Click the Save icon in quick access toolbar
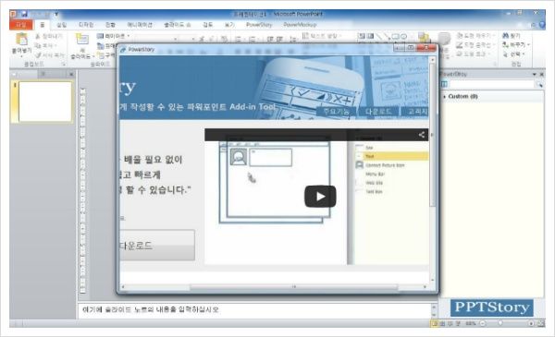Image resolution: width=555 pixels, height=337 pixels. click(x=24, y=14)
